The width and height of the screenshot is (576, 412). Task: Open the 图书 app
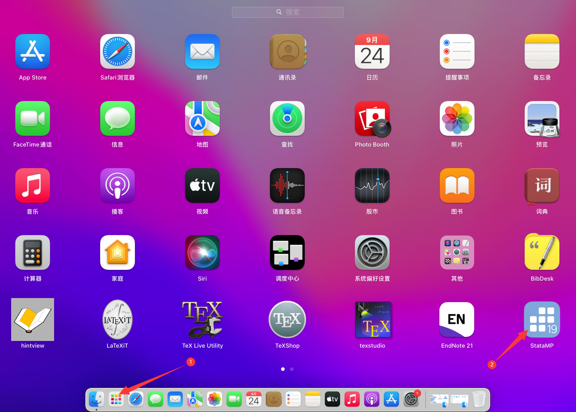(x=457, y=185)
